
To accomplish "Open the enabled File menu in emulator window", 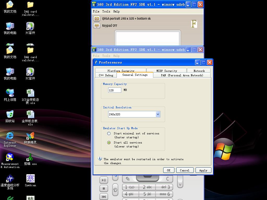I will click(96, 11).
